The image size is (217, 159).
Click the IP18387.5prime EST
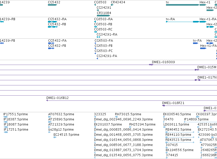tap(5, 122)
